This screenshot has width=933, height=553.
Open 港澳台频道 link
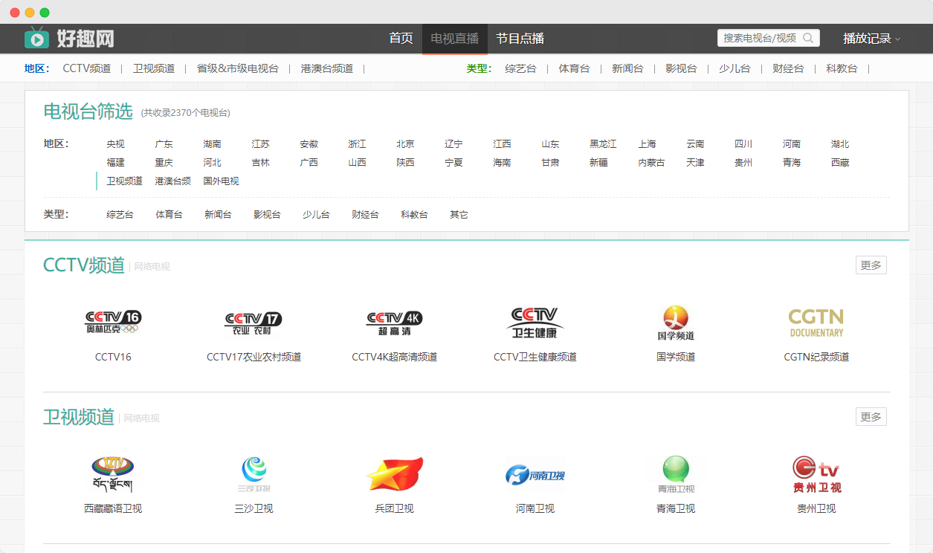[327, 68]
